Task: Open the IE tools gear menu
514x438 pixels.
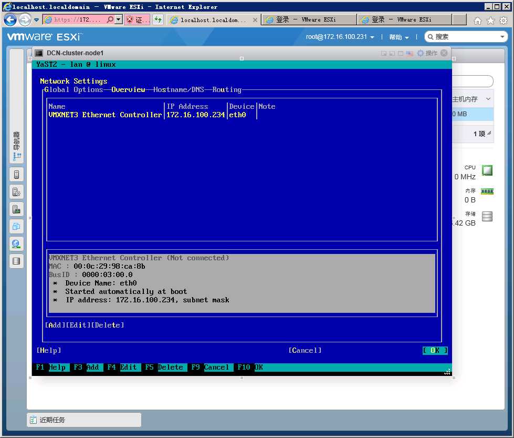Action: point(503,21)
